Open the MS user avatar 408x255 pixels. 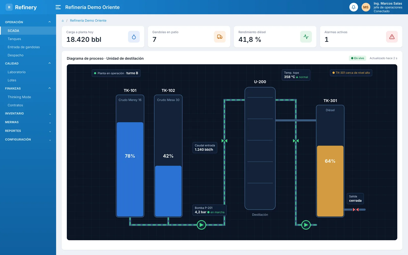pos(366,7)
